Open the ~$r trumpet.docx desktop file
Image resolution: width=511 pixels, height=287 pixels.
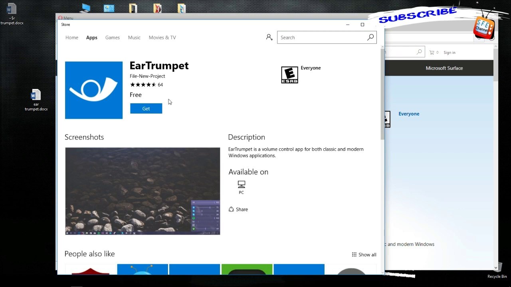(12, 14)
